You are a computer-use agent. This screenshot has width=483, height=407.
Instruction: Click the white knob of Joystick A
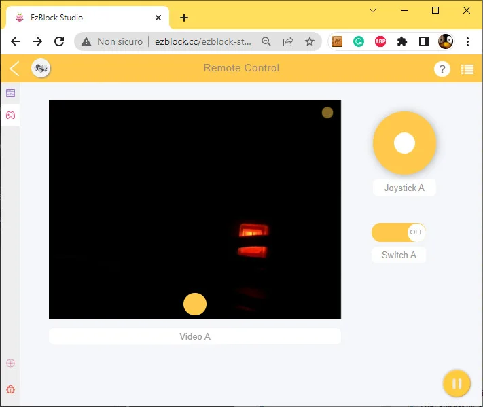pos(404,143)
